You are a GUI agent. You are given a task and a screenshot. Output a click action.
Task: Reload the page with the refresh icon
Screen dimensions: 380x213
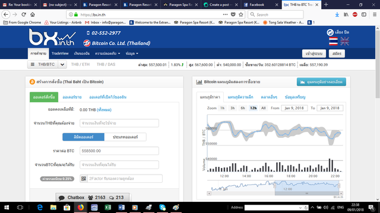(24, 14)
